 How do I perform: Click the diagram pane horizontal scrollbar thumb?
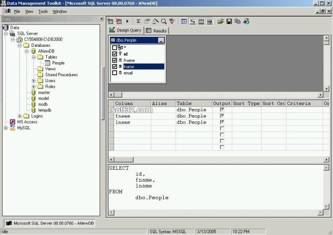(118, 95)
